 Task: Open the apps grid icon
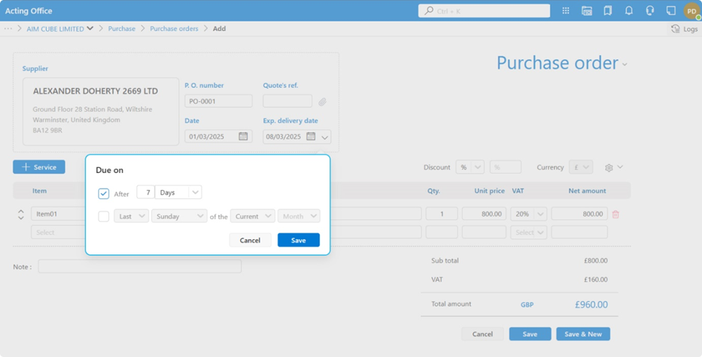[x=565, y=11]
